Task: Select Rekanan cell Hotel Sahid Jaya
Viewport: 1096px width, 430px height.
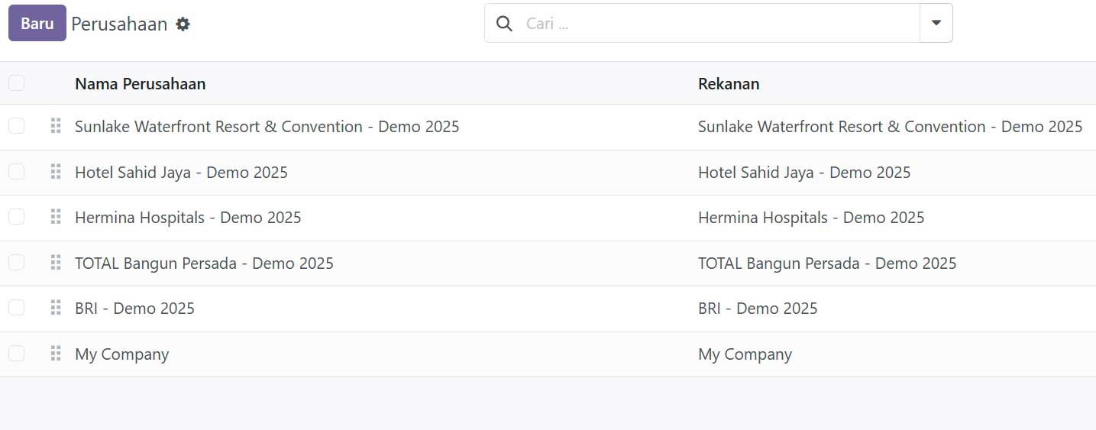Action: click(x=804, y=173)
